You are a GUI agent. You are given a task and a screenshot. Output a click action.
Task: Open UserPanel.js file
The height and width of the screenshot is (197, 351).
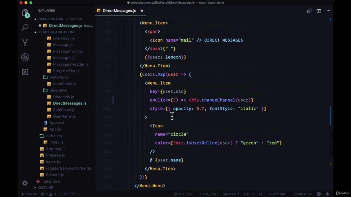click(x=64, y=116)
